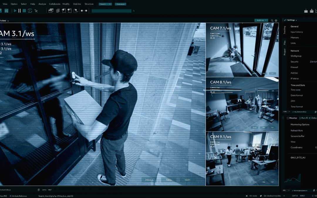Open the file location pin dropdown

[x=76, y=11]
